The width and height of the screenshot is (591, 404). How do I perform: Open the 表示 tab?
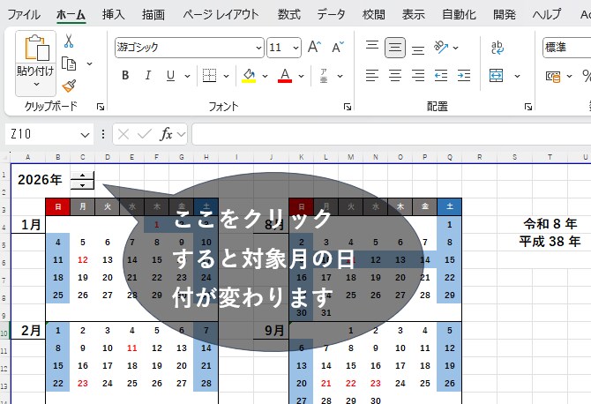[413, 15]
